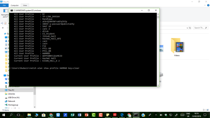Launch orange Camtasia icon on taskbar
This screenshot has height=118, width=210.
pyautogui.click(x=101, y=115)
